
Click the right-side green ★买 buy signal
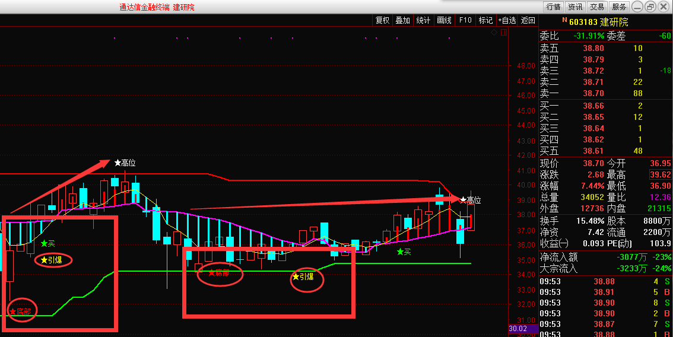pos(404,252)
